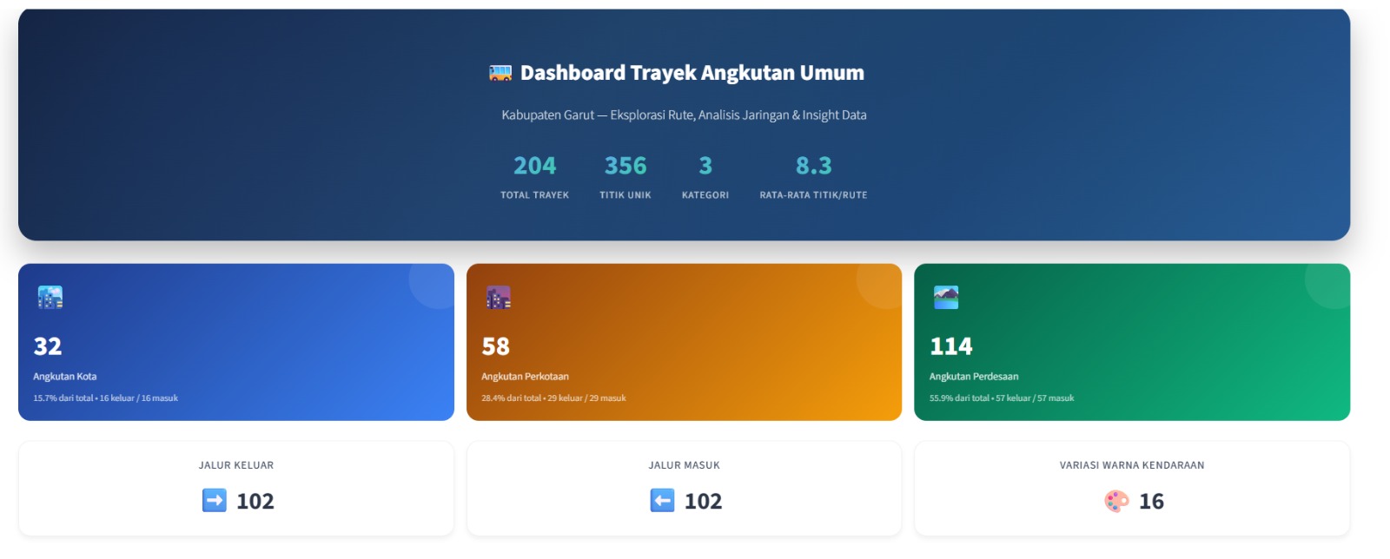Click the number 58 on the orange card

496,346
